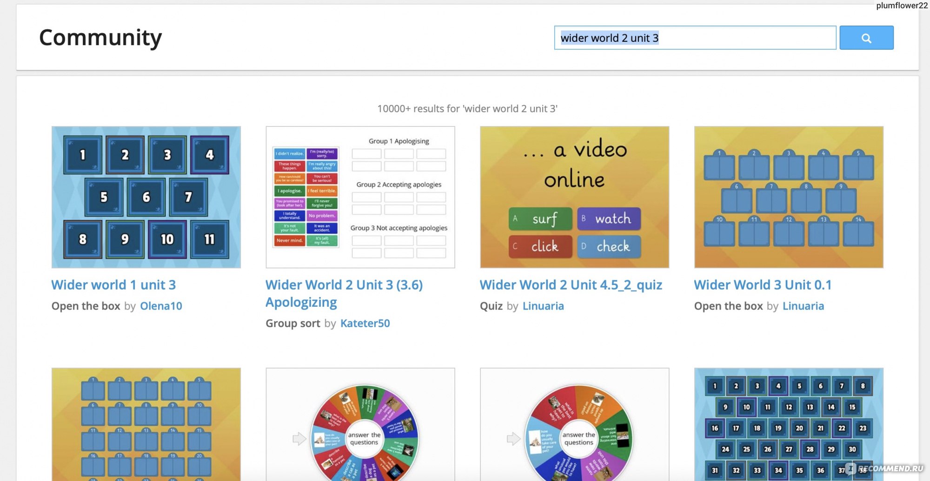Open 'Wider World 2 Unit 4.5_2_quiz' link
The height and width of the screenshot is (481, 930).
click(x=571, y=285)
